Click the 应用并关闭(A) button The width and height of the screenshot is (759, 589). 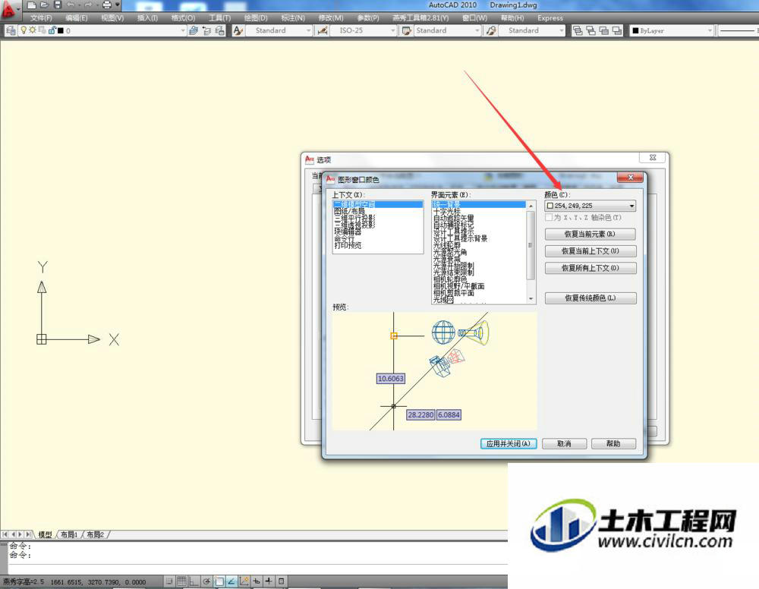pos(509,444)
